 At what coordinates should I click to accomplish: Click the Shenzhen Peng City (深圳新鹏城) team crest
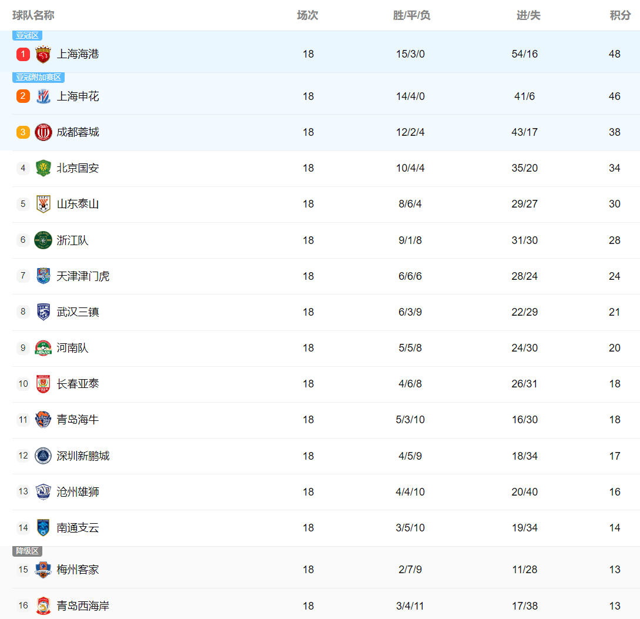click(x=43, y=456)
